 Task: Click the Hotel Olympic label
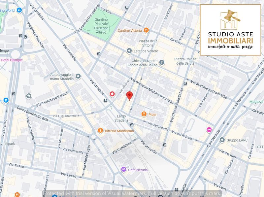coord(11,60)
